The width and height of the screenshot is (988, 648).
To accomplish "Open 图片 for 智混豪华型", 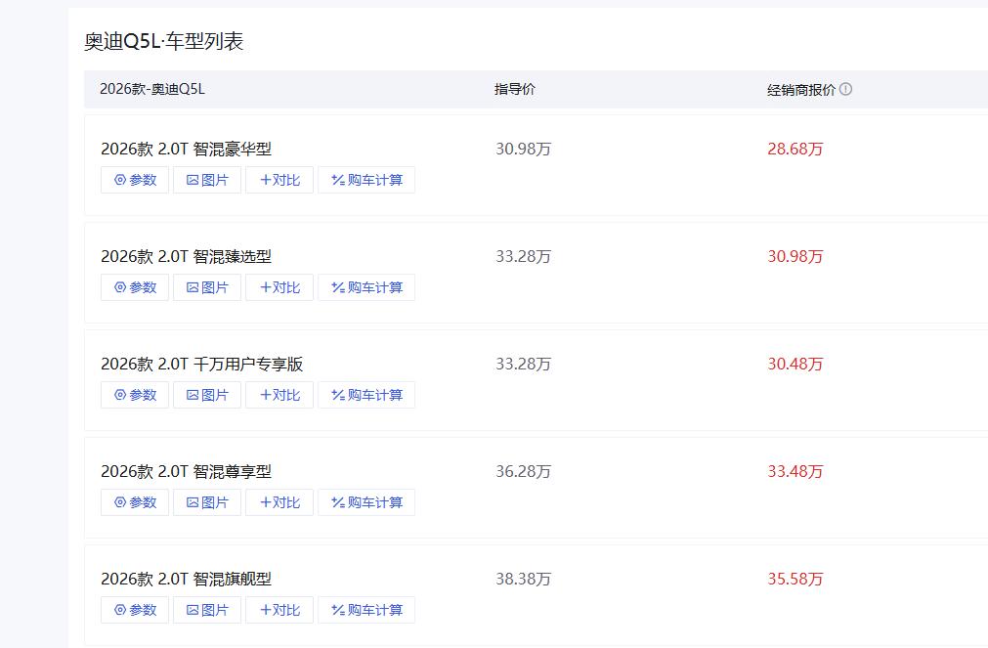I will 207,180.
